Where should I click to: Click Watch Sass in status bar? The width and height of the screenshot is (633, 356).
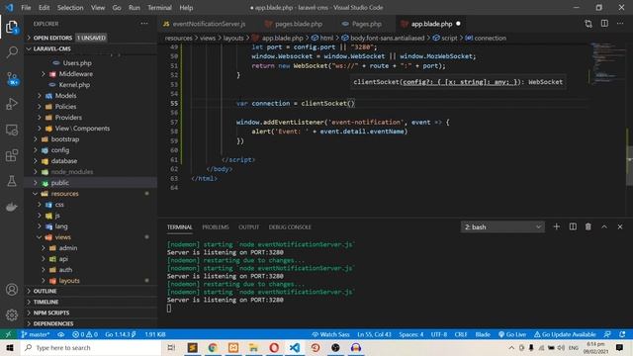tap(330, 334)
